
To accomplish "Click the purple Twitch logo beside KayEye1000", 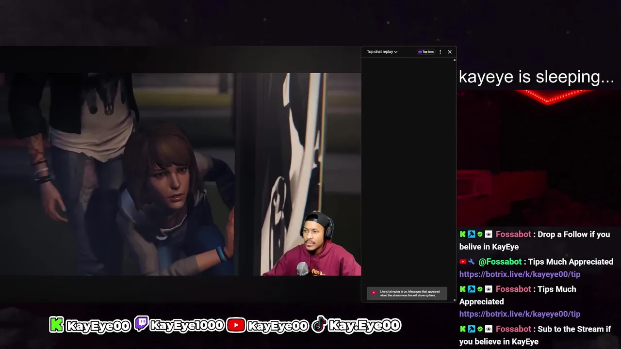I will (x=141, y=323).
